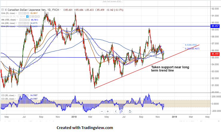The width and height of the screenshot is (221, 132).
Task: Remove MA (100, close) with its X icon
Action: pyautogui.click(x=29, y=20)
